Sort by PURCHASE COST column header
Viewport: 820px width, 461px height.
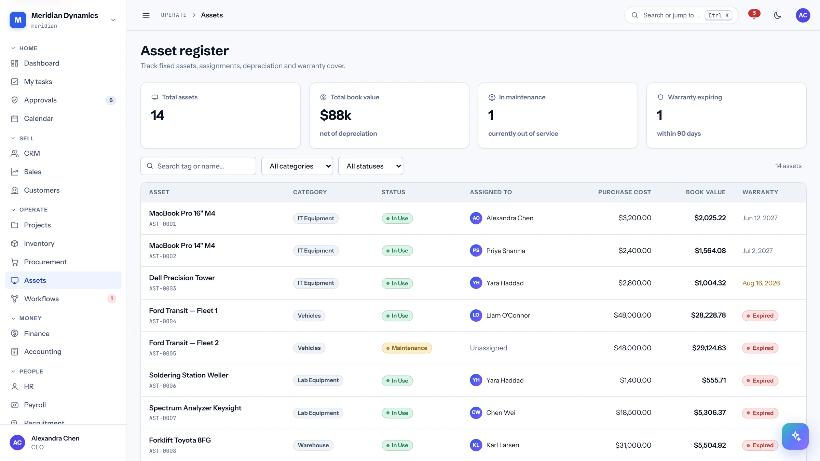[x=625, y=192]
